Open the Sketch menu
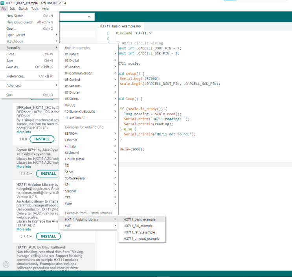This screenshot has width=292, height=277. (x=23, y=9)
